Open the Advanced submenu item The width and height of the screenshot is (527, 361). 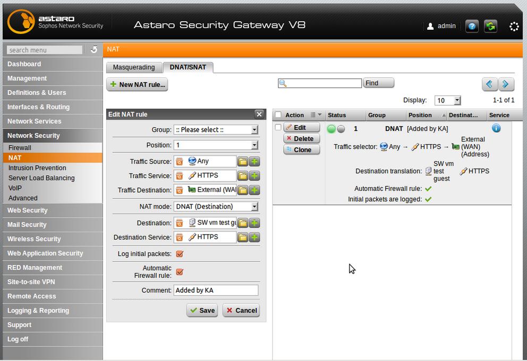pyautogui.click(x=53, y=198)
